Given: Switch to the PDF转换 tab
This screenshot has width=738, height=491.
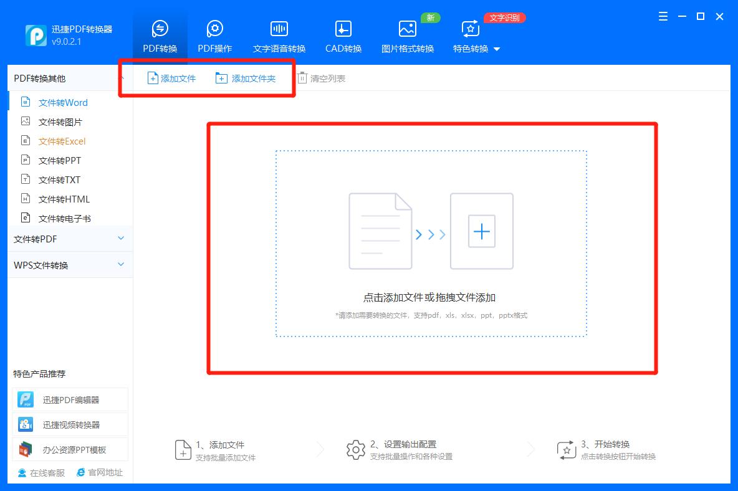Looking at the screenshot, I should [x=160, y=35].
